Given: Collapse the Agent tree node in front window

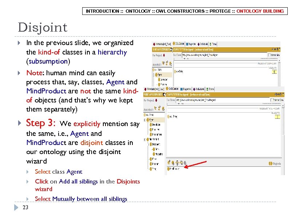Looking at the screenshot, I should (144, 120).
